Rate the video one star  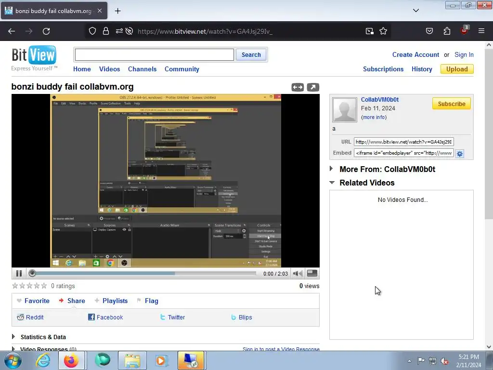(15, 286)
